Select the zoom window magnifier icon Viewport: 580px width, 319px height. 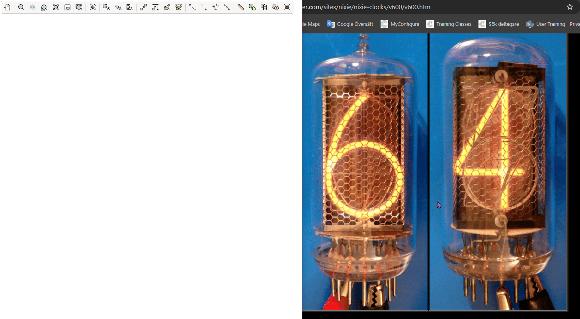click(79, 7)
